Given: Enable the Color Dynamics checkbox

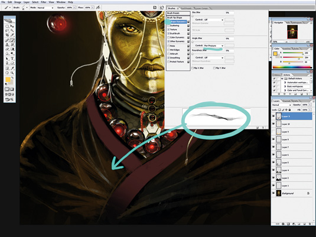Looking at the screenshot, I should click(168, 37).
